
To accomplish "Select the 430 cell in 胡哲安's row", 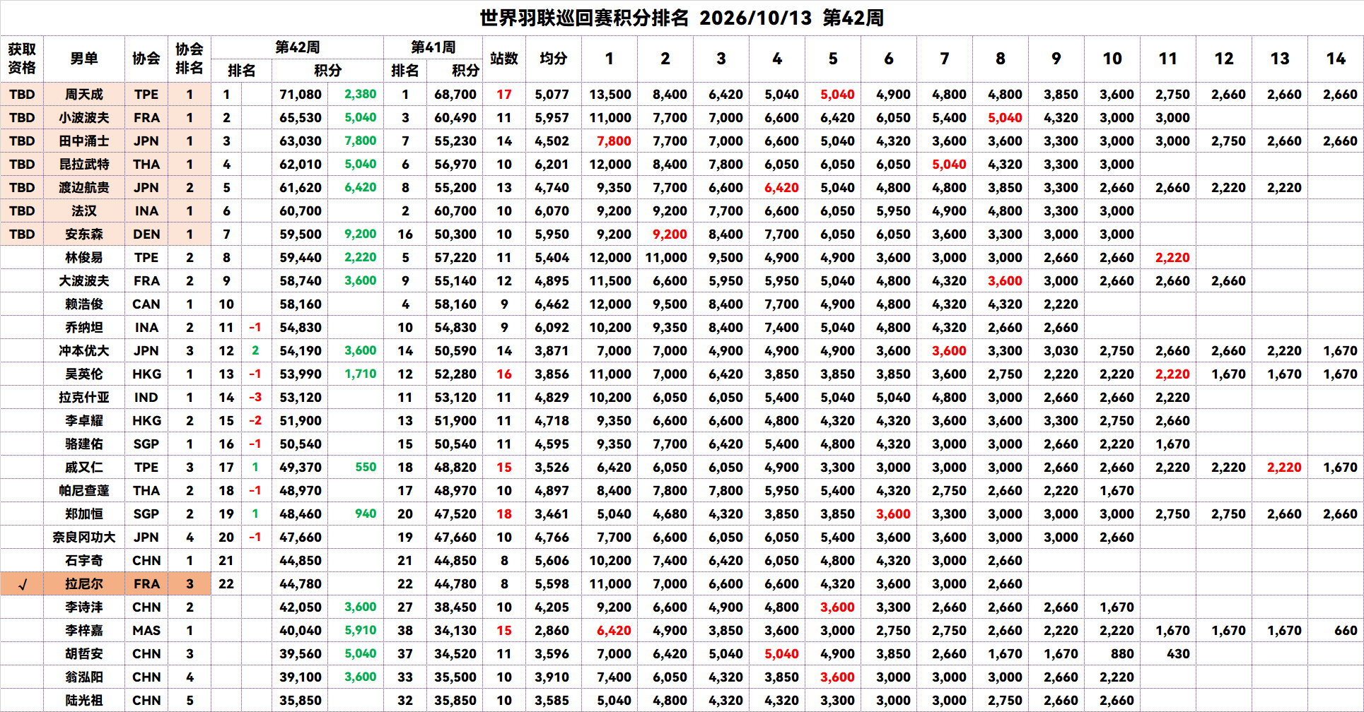I will tap(1168, 653).
